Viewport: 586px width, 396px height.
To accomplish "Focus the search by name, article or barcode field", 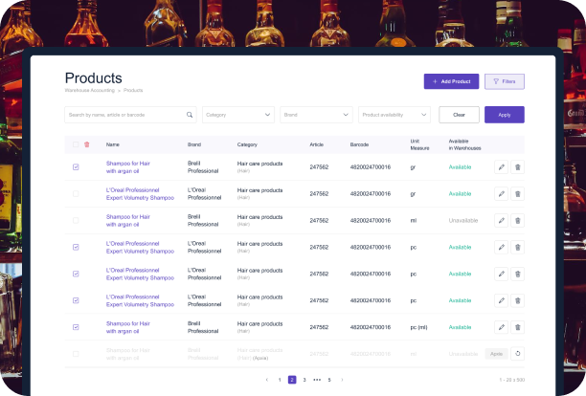I will pyautogui.click(x=124, y=115).
